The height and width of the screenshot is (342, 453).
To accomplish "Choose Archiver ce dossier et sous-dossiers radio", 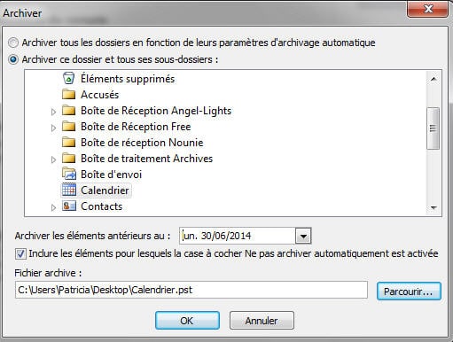I will 13,59.
